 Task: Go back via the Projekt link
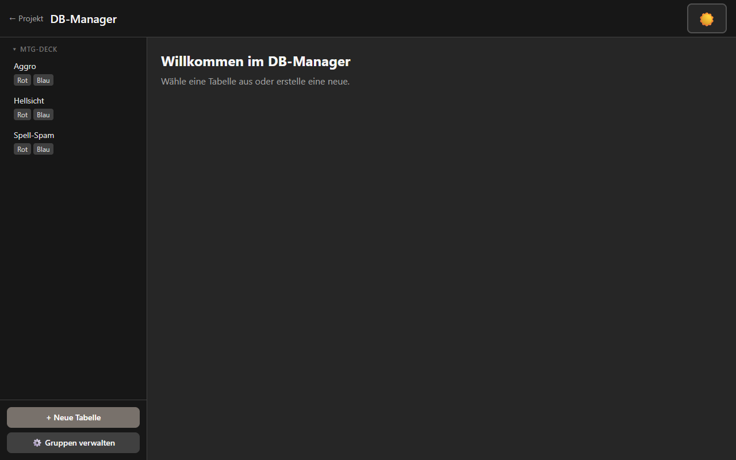tap(26, 18)
